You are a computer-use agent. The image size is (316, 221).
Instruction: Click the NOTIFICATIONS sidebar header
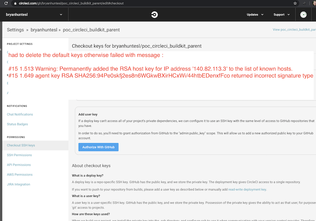17,106
